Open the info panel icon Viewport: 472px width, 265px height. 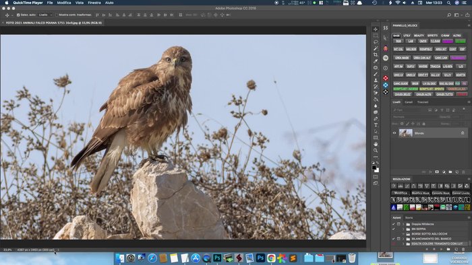[386, 68]
